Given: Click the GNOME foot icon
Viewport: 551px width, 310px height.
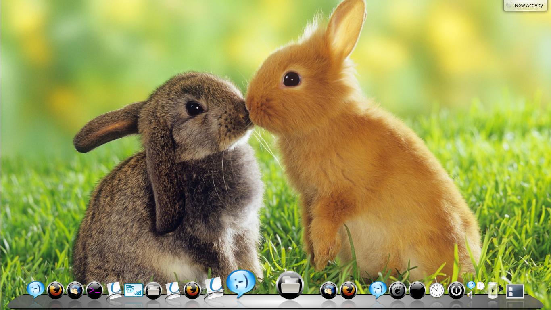Looking at the screenshot, I should [398, 290].
